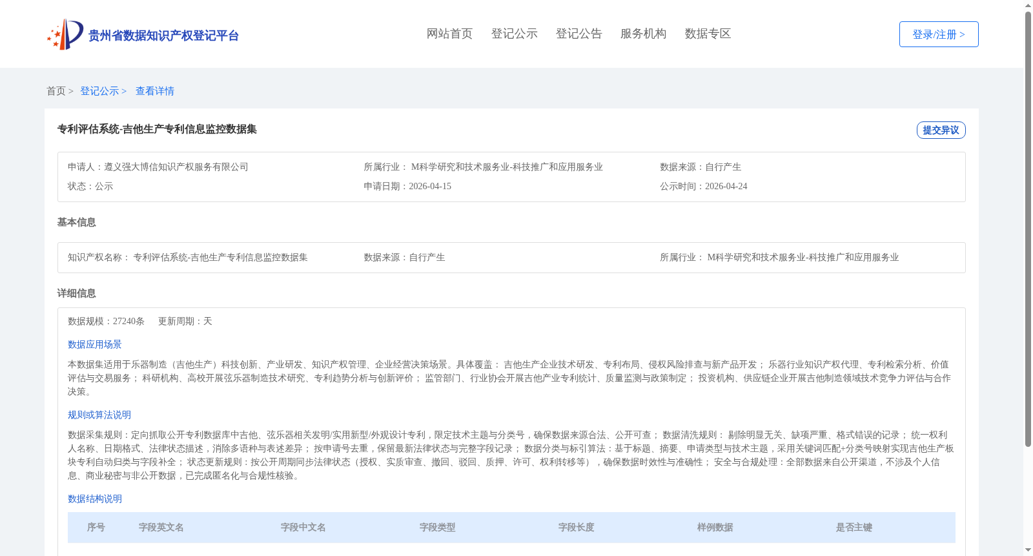Click 样例数据 column header
This screenshot has width=1033, height=556.
coord(715,528)
